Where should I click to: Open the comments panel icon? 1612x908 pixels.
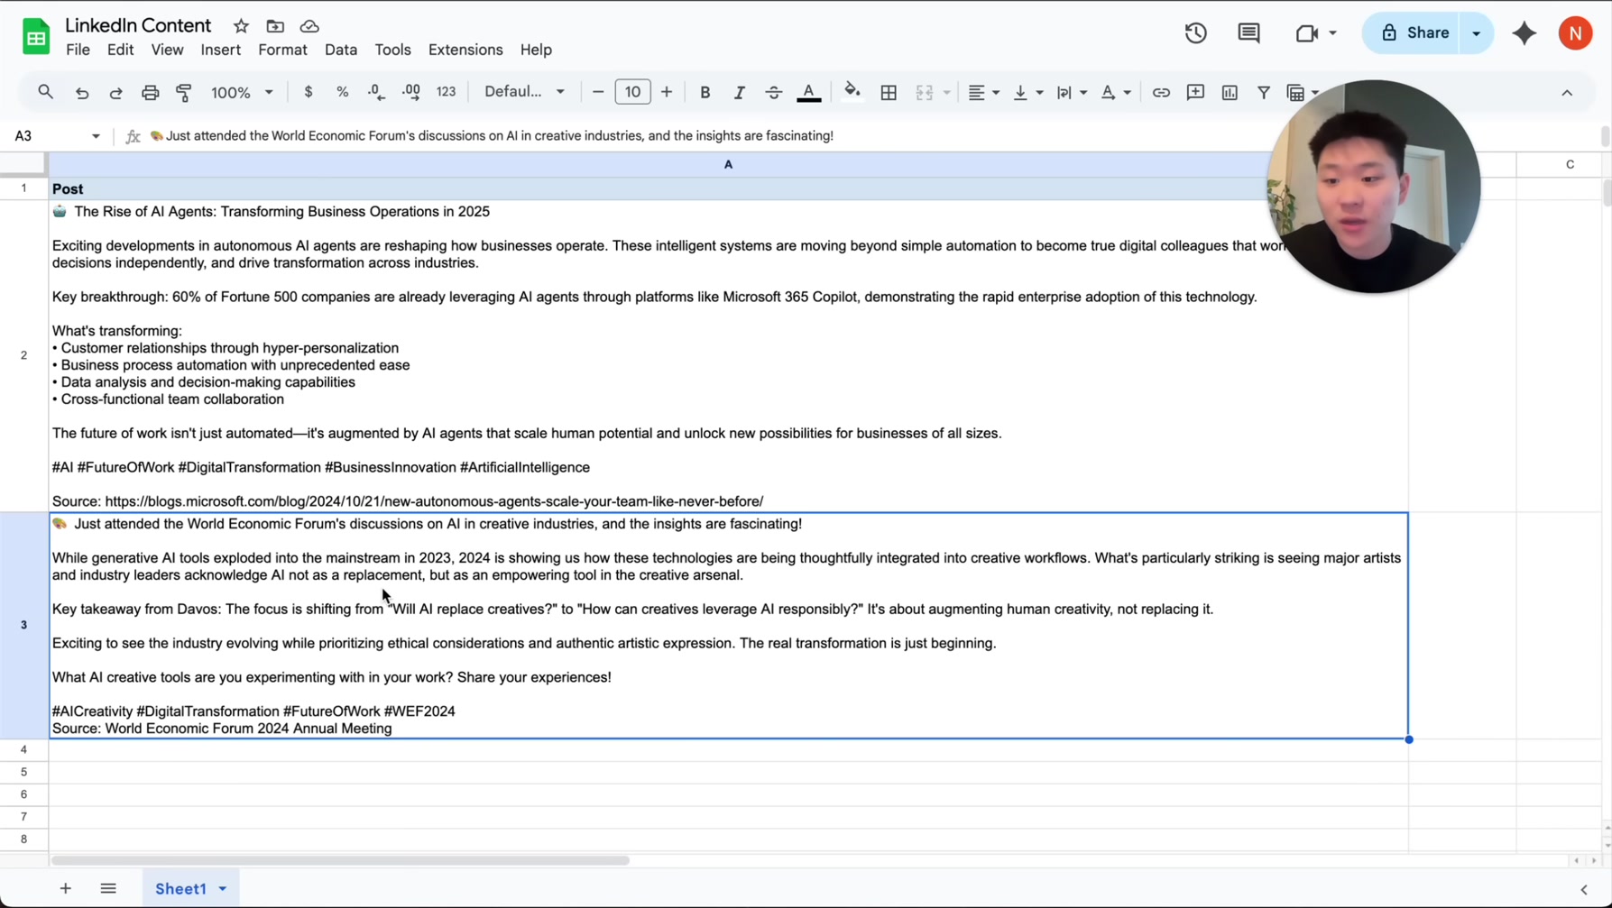pyautogui.click(x=1248, y=33)
